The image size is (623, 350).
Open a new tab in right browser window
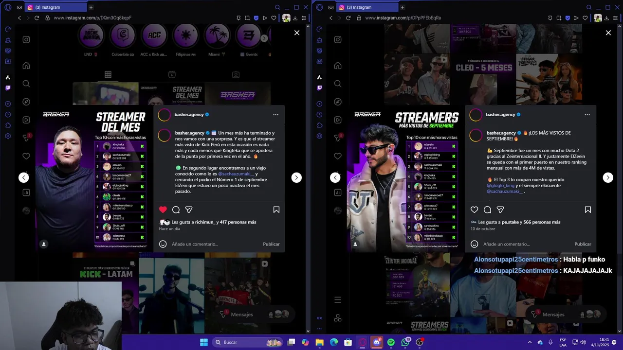403,7
